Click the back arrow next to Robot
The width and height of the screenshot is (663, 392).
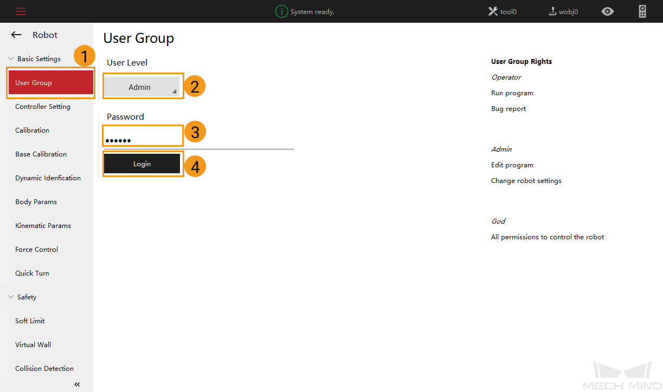point(16,35)
